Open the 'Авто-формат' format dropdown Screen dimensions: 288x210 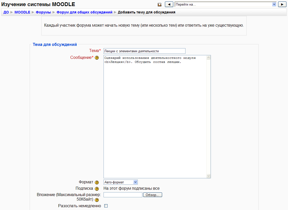(121, 182)
